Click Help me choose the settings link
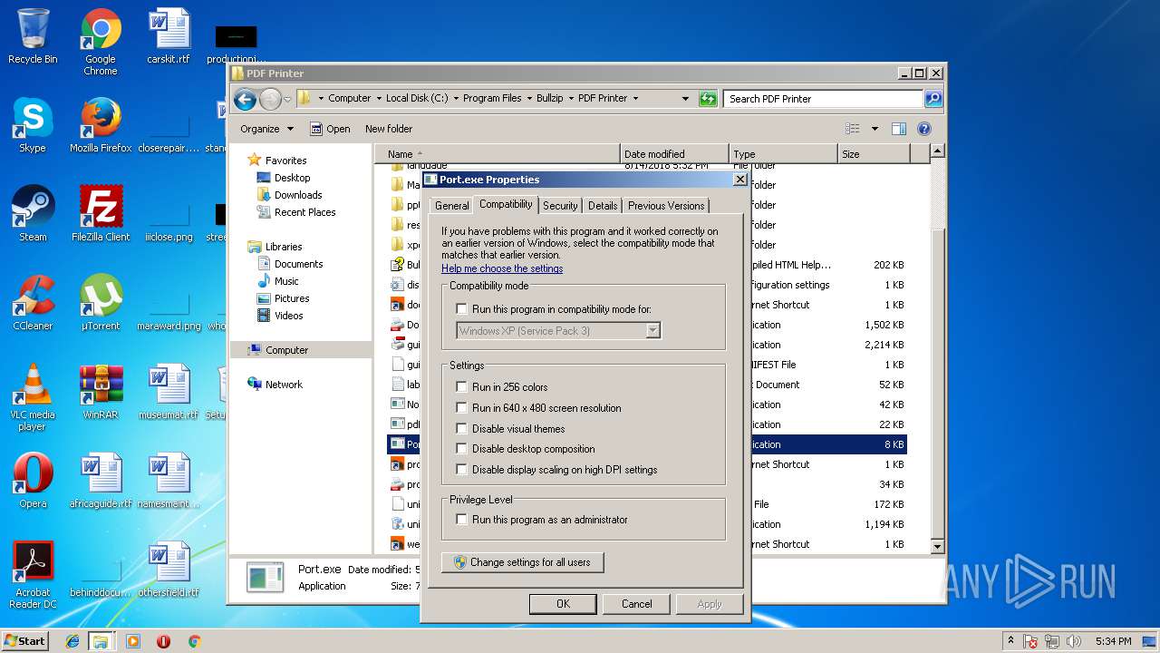Viewport: 1160px width, 653px height. pyautogui.click(x=502, y=269)
